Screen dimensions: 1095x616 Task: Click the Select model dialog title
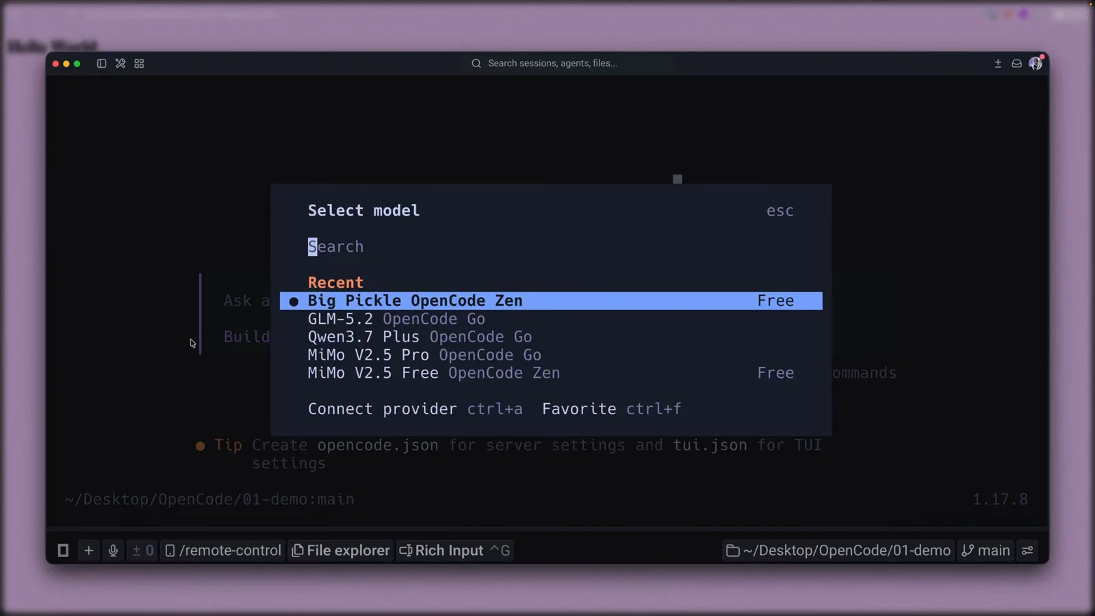(363, 211)
